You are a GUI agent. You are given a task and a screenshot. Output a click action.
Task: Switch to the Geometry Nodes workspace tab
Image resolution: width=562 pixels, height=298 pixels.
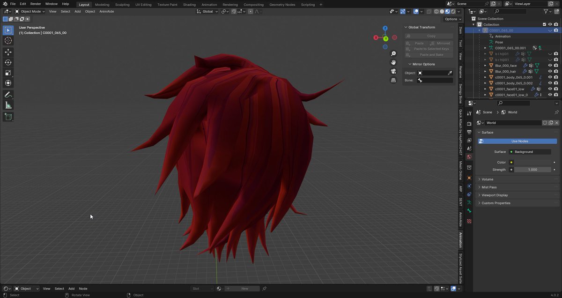pyautogui.click(x=282, y=5)
